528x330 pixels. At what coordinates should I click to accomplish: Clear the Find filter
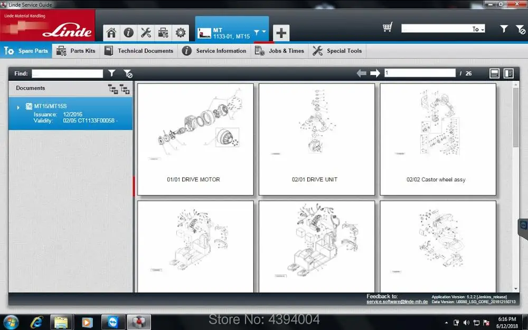[128, 73]
